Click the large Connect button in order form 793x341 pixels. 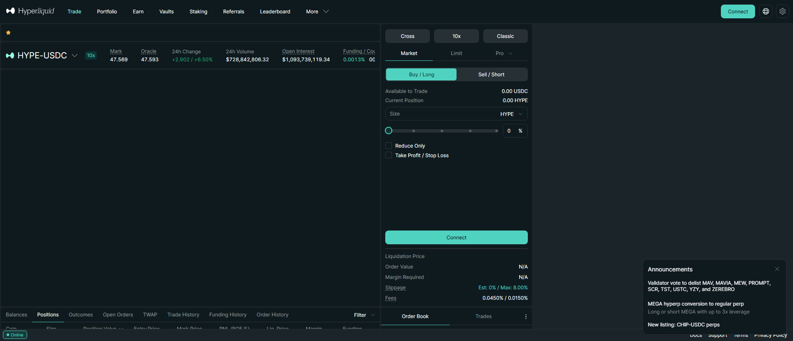pos(457,238)
